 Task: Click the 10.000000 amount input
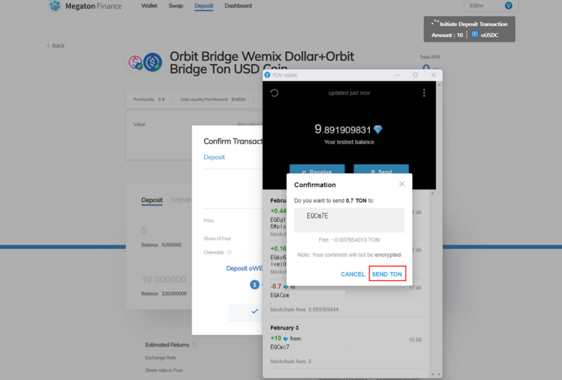(164, 279)
